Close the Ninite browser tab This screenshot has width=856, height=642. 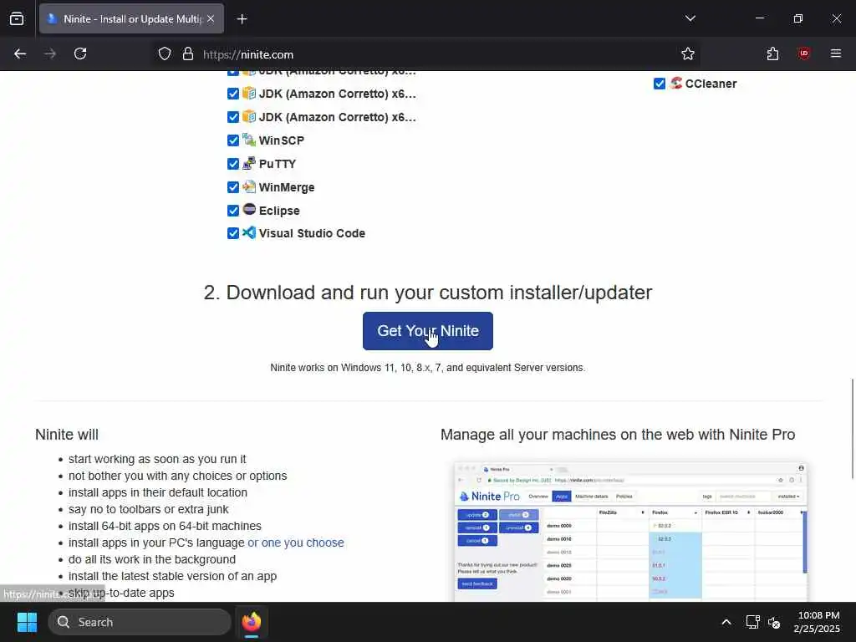211,19
